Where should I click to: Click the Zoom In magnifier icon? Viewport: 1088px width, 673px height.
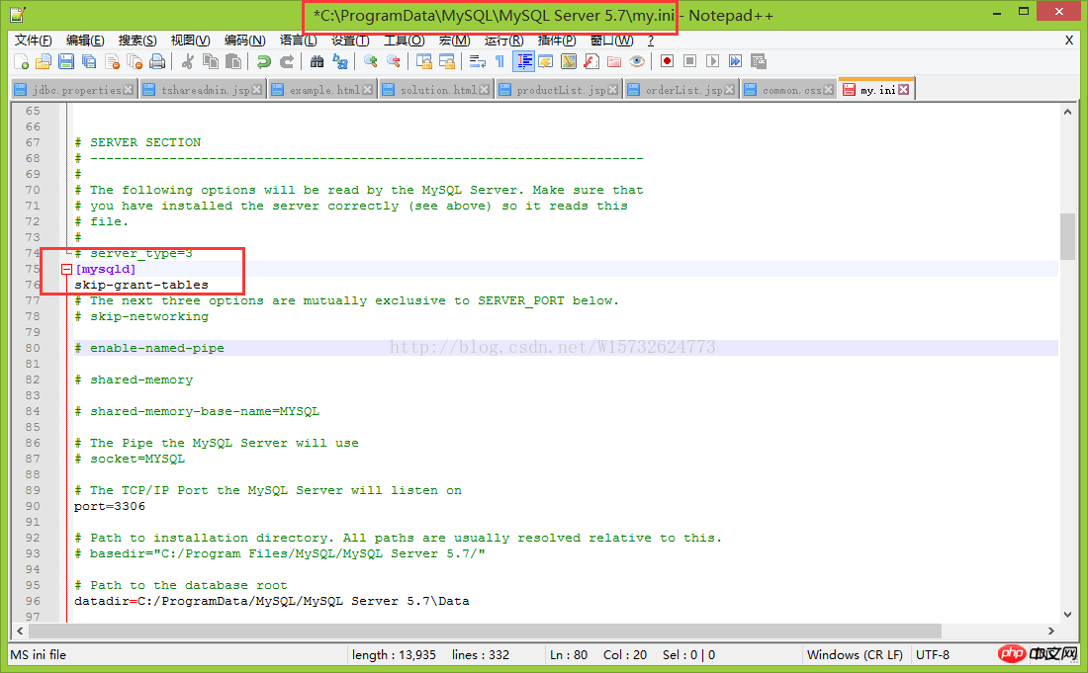coord(371,61)
